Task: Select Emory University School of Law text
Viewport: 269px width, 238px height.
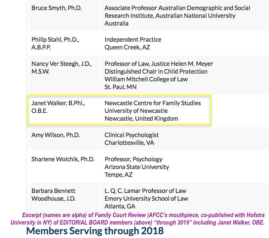Action: 146,199
